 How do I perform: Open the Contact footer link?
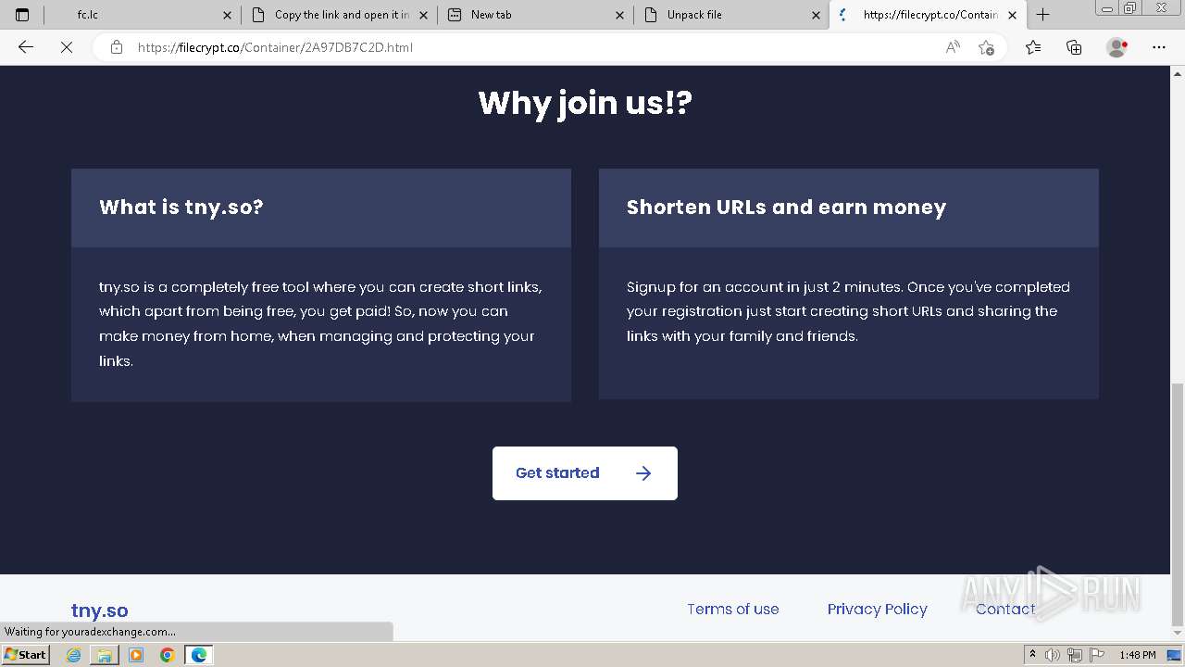[x=1005, y=609]
